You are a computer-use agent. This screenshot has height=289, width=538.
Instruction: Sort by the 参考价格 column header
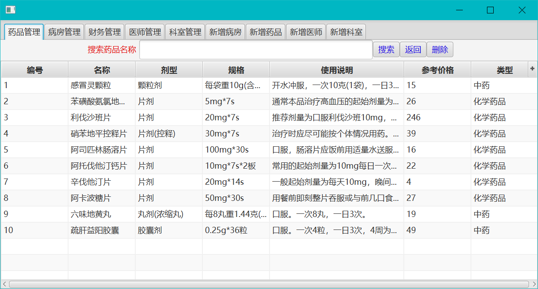[x=437, y=70]
